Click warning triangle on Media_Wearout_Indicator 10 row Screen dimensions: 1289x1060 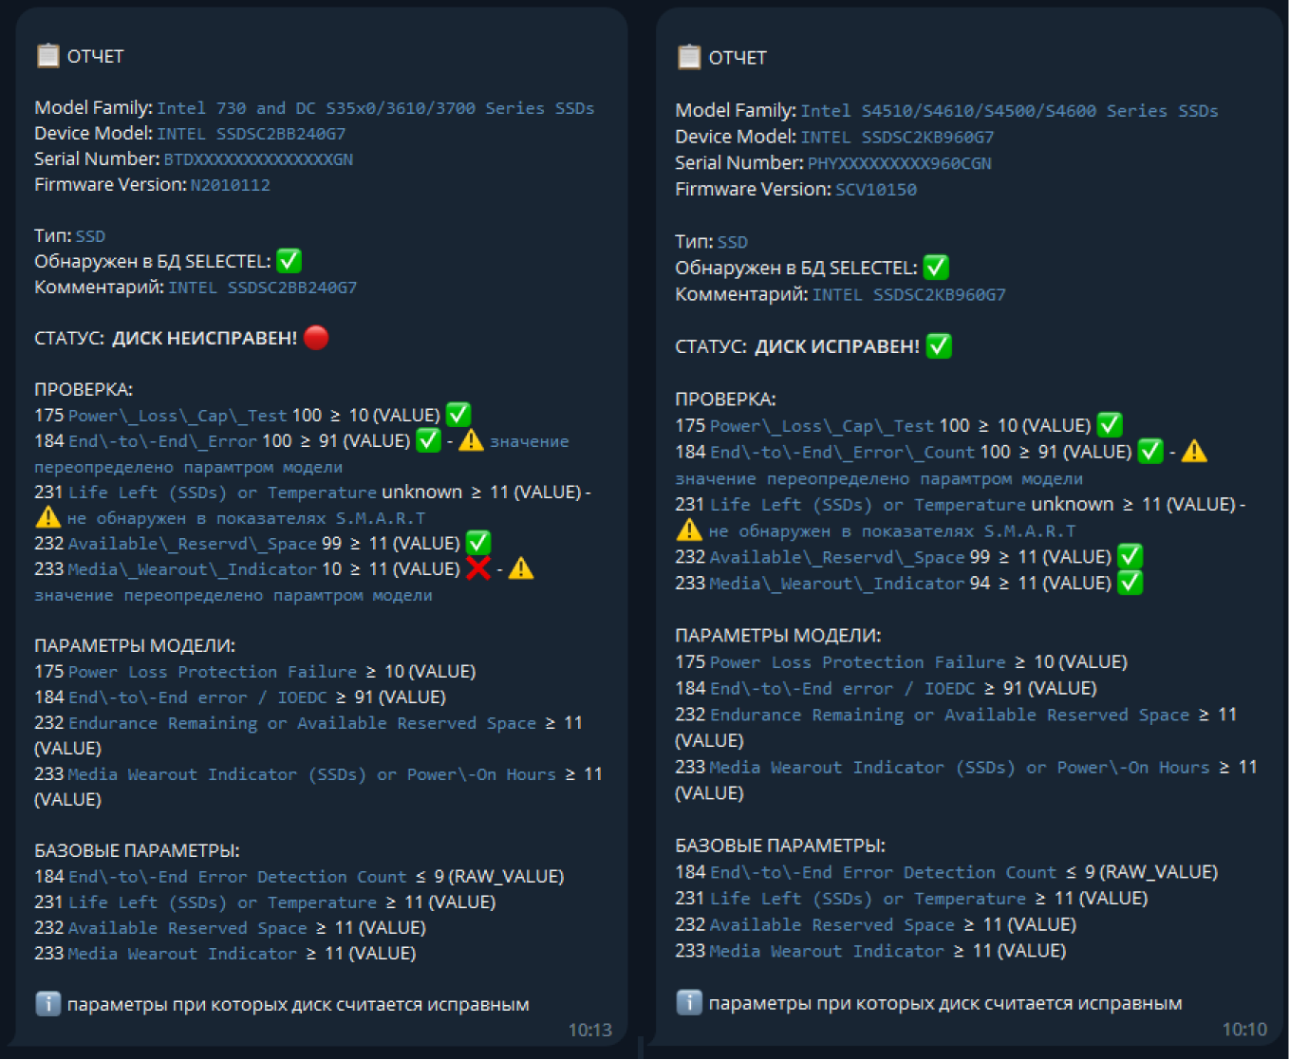521,568
